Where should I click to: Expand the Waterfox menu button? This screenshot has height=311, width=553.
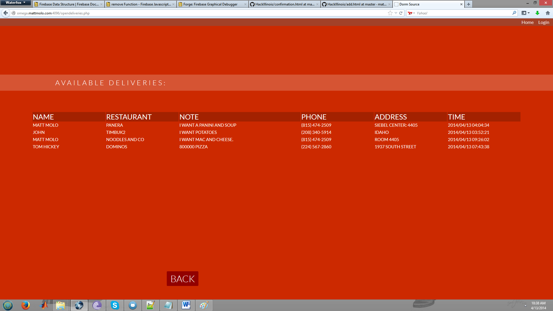(16, 3)
